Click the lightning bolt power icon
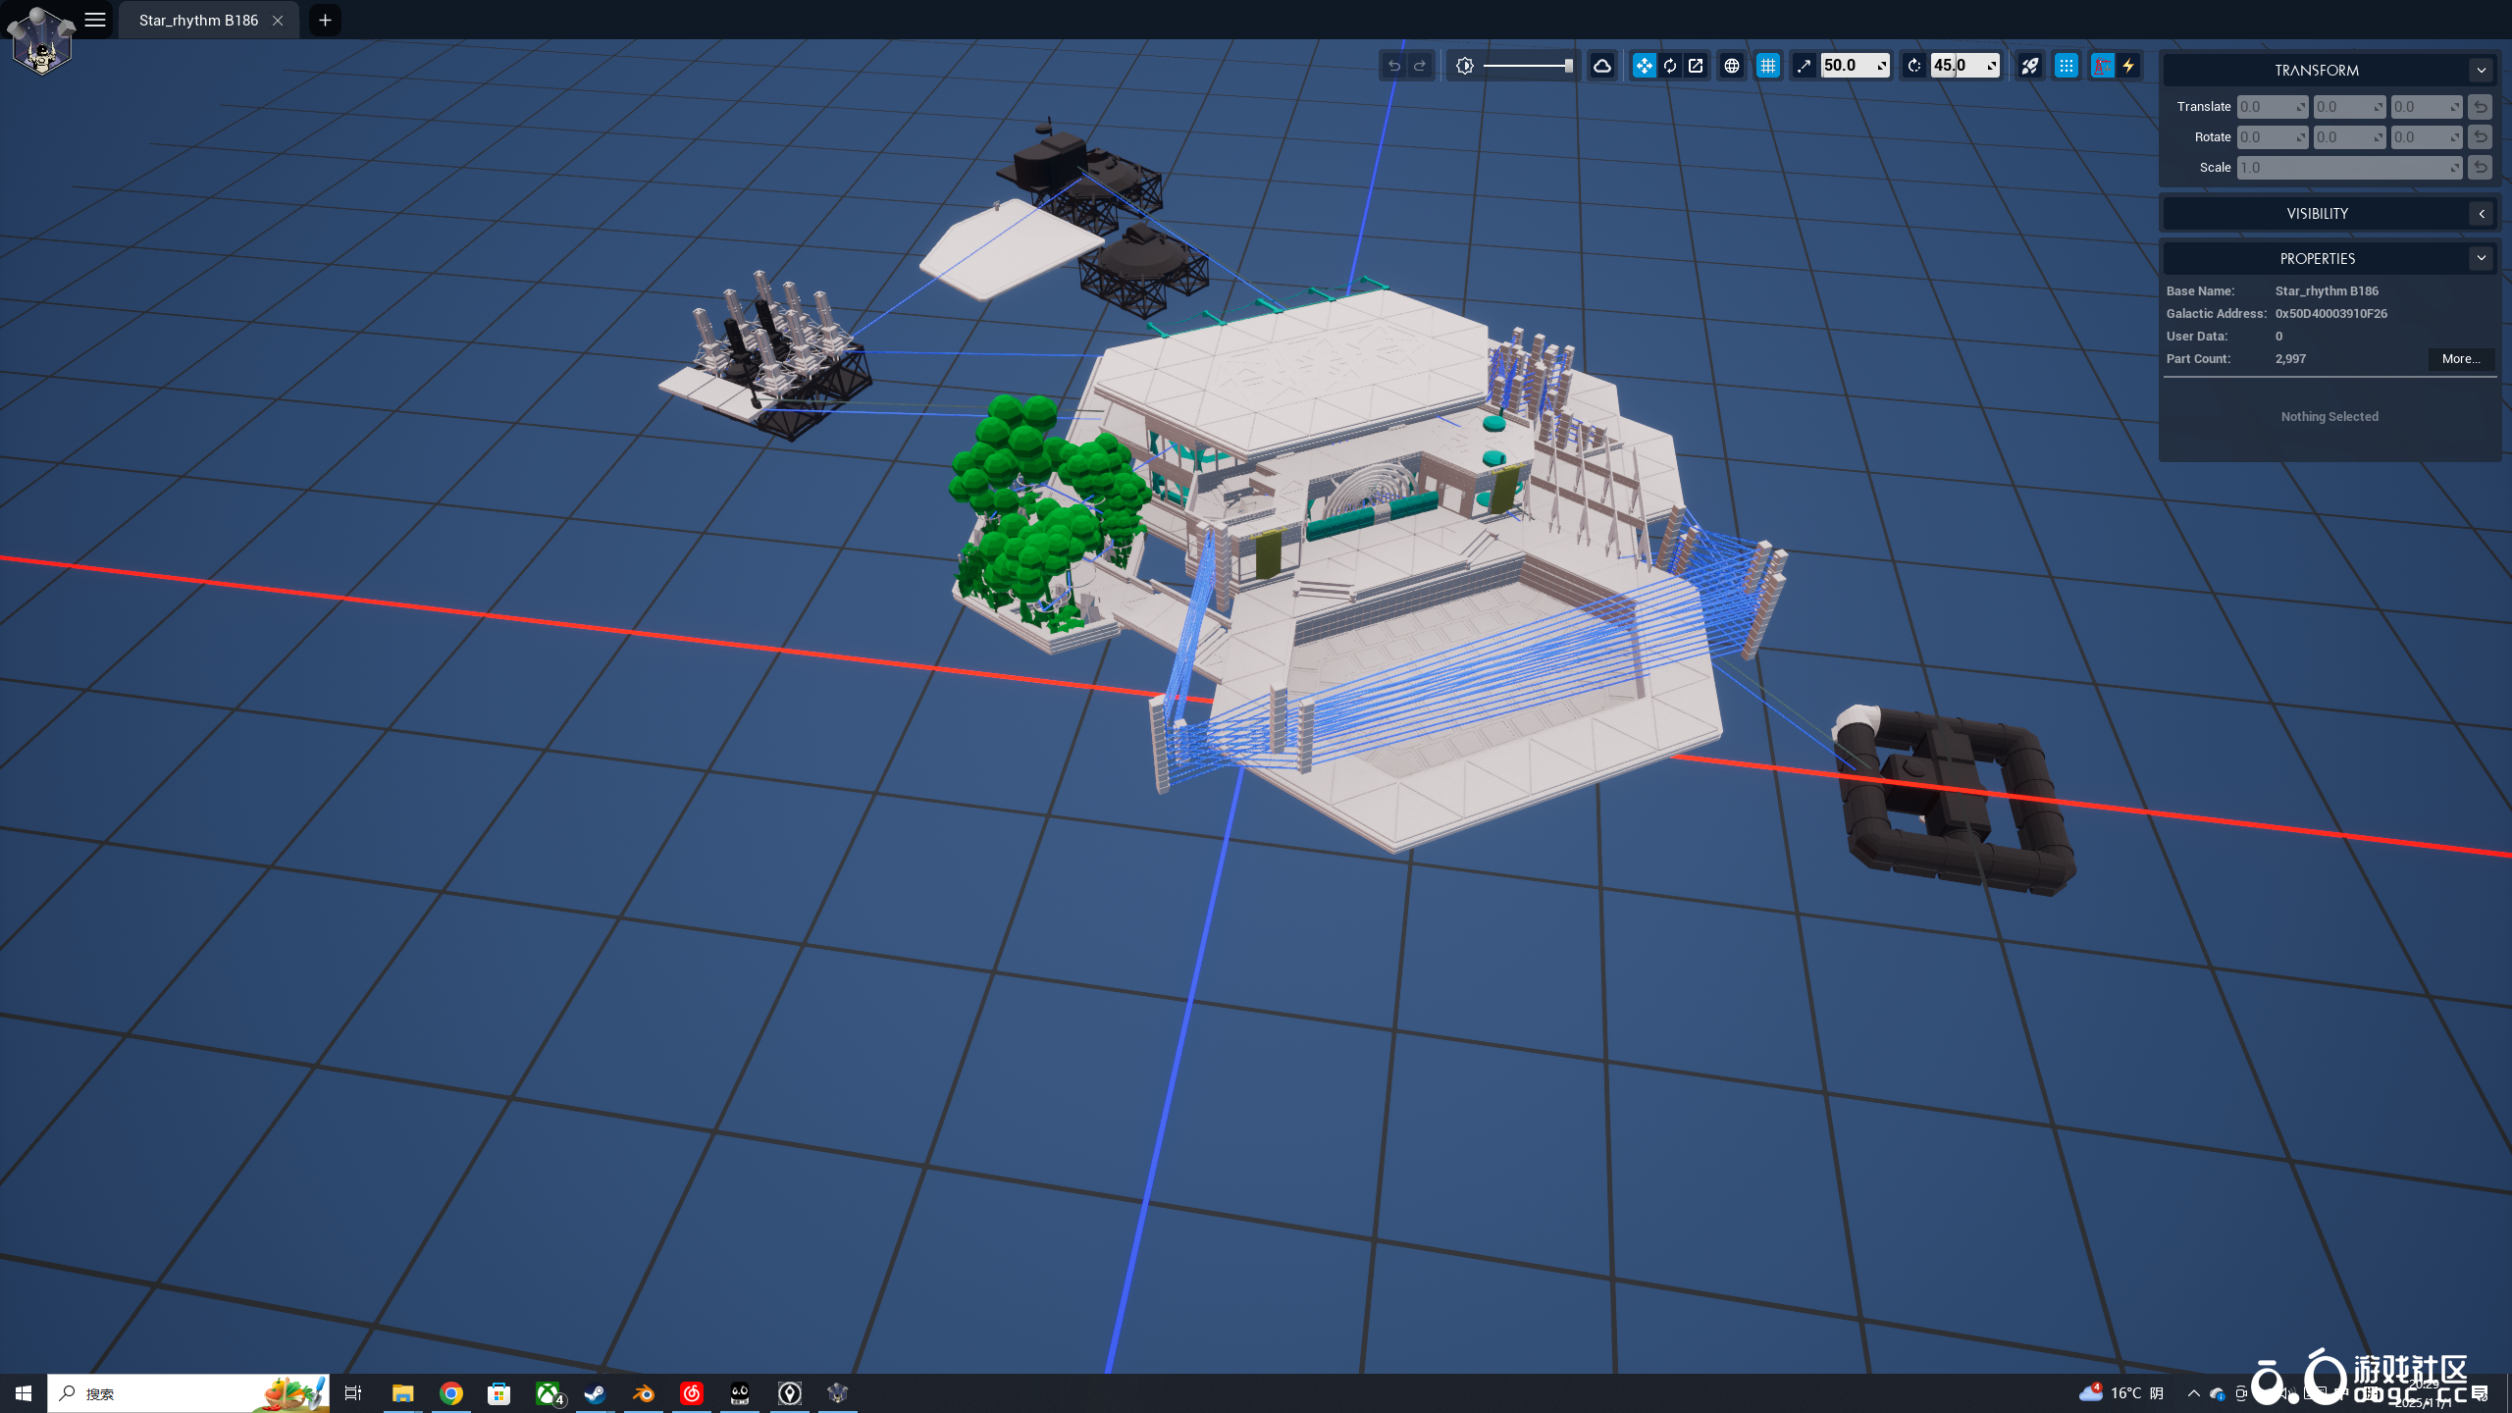 [x=2128, y=66]
